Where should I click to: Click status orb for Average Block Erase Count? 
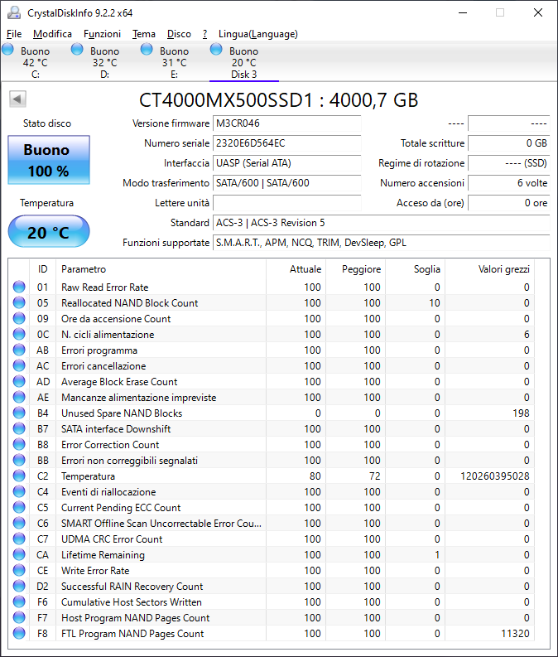[19, 381]
